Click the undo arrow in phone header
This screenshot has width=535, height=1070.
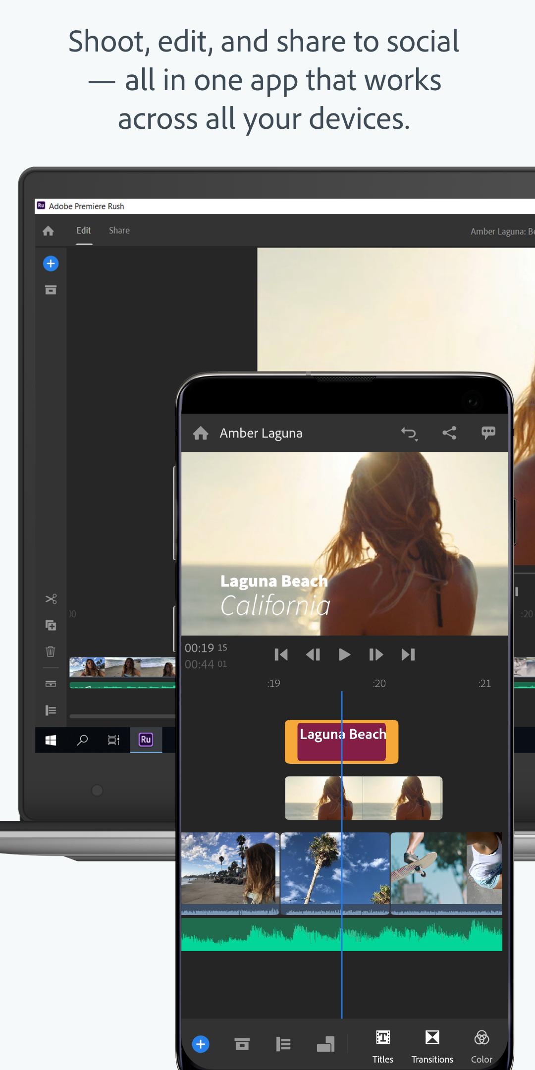pos(409,433)
